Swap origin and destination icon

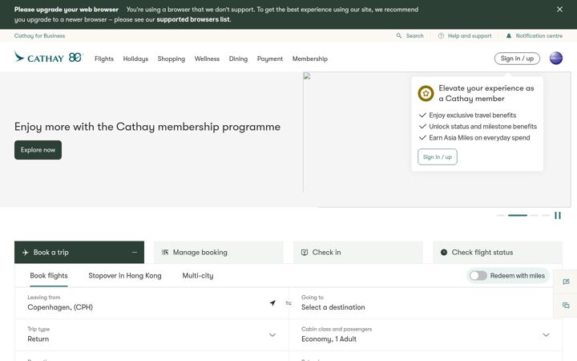288,303
